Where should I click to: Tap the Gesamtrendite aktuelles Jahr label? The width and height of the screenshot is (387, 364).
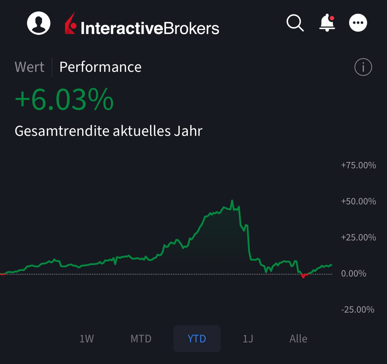108,131
